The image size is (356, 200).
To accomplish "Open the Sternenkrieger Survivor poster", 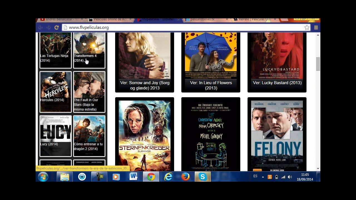I will click(145, 136).
